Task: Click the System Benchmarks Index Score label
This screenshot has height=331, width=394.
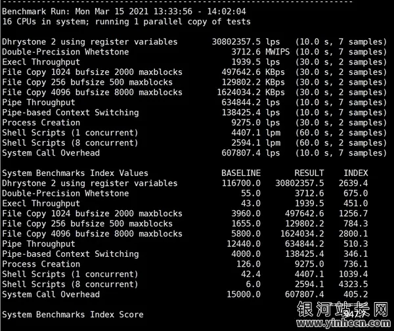Action: coord(73,315)
